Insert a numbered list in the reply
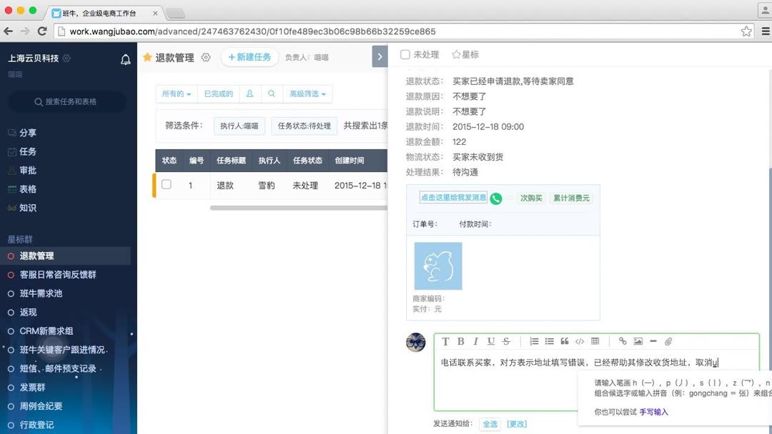 (x=533, y=341)
